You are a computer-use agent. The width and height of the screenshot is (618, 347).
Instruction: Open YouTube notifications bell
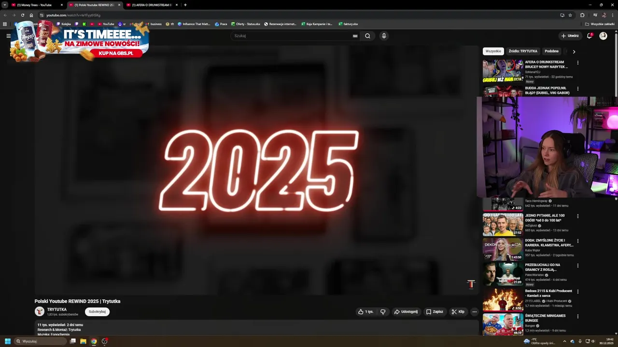pyautogui.click(x=590, y=36)
